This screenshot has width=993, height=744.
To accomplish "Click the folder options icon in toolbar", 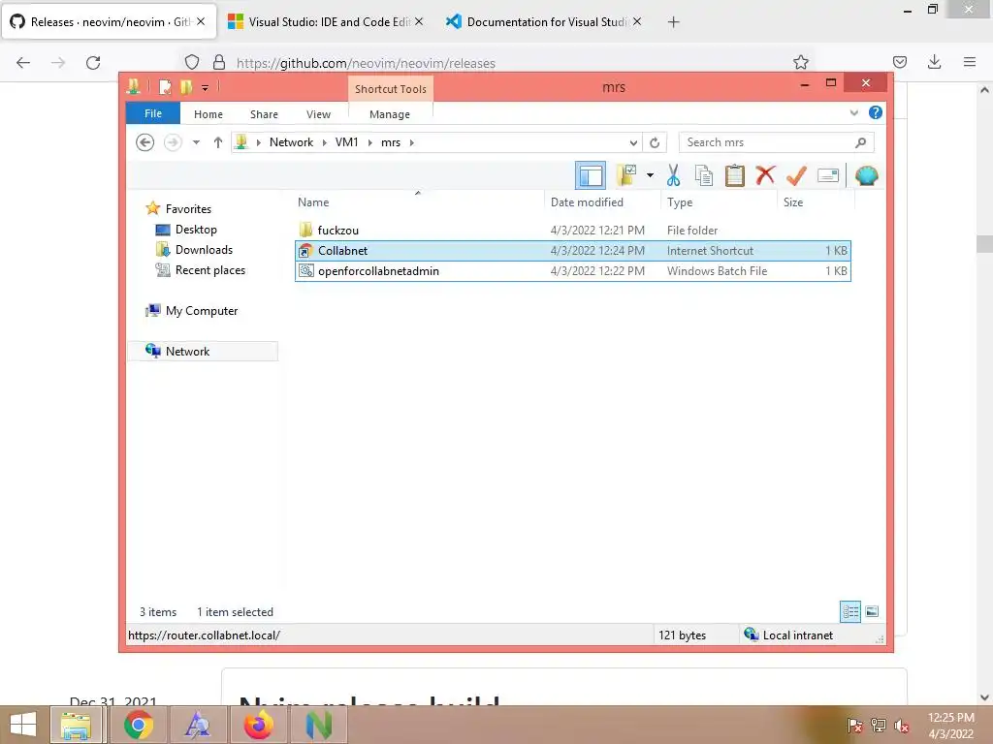I will (626, 175).
